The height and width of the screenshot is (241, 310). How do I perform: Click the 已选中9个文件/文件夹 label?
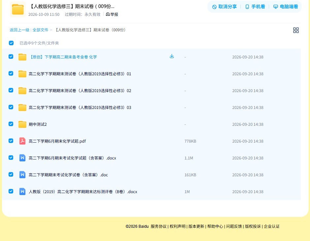coord(39,43)
